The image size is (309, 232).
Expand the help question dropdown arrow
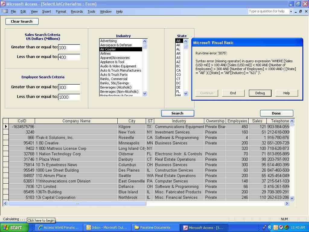[x=291, y=11]
